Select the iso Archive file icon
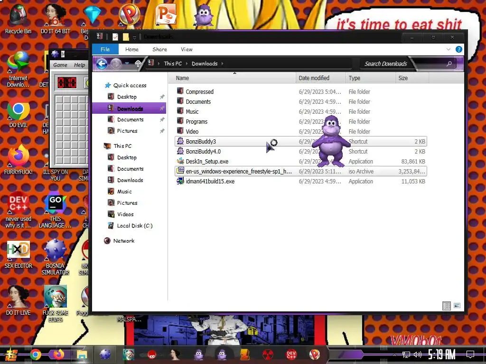486x364 pixels. [x=180, y=171]
